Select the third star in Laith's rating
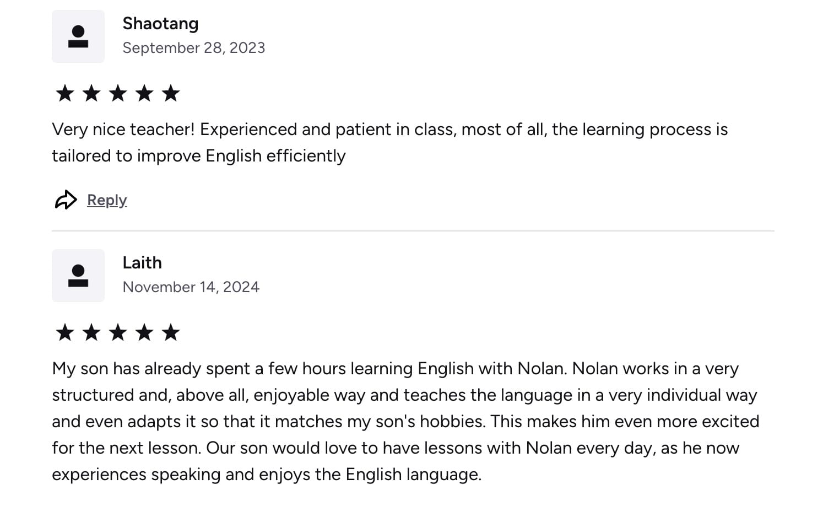The height and width of the screenshot is (506, 823). point(118,332)
